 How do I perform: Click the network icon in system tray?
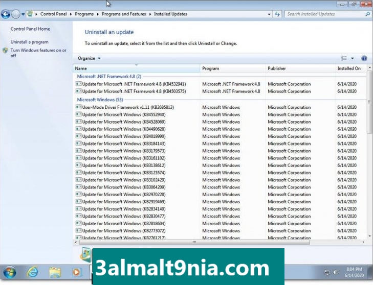(327, 272)
